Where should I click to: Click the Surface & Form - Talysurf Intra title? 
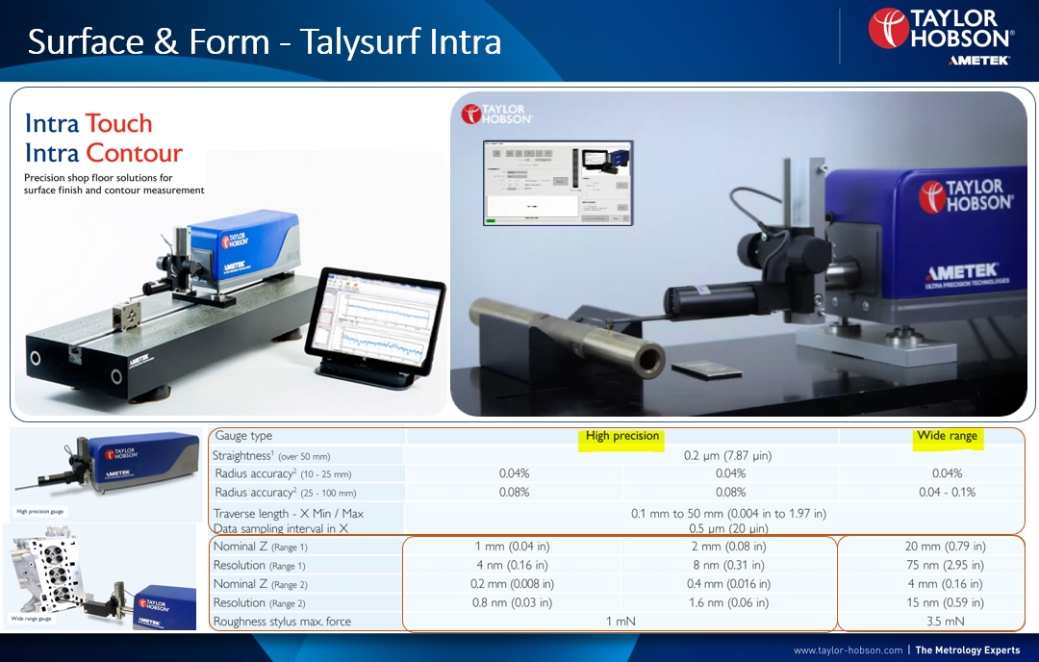pos(265,41)
